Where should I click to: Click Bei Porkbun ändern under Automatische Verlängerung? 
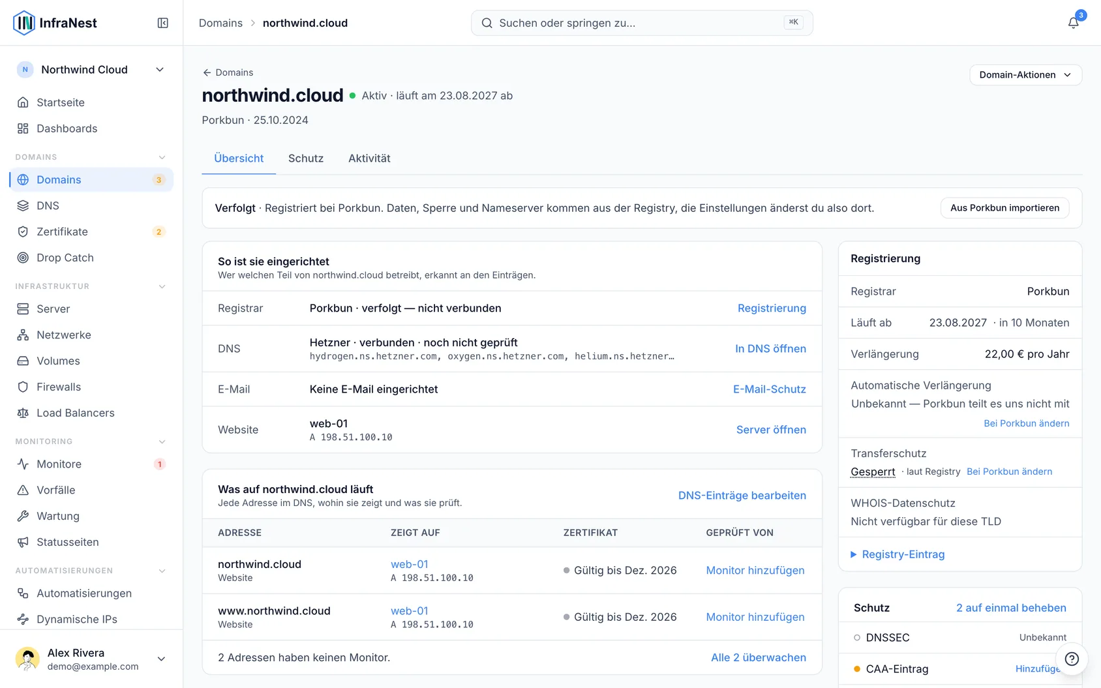pyautogui.click(x=1027, y=423)
